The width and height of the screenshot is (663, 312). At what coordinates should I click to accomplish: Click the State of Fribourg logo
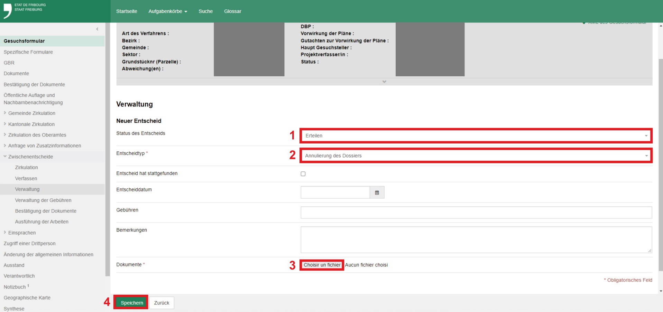24,10
